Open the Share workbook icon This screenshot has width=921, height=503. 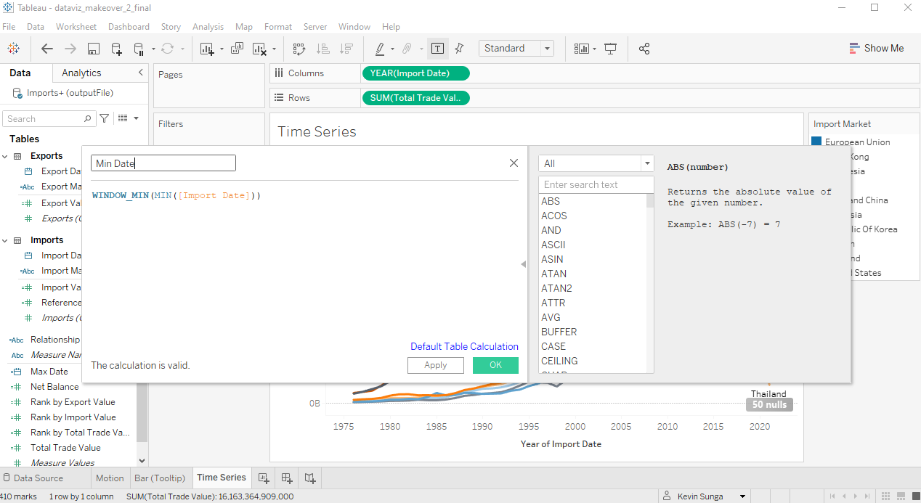(x=644, y=49)
